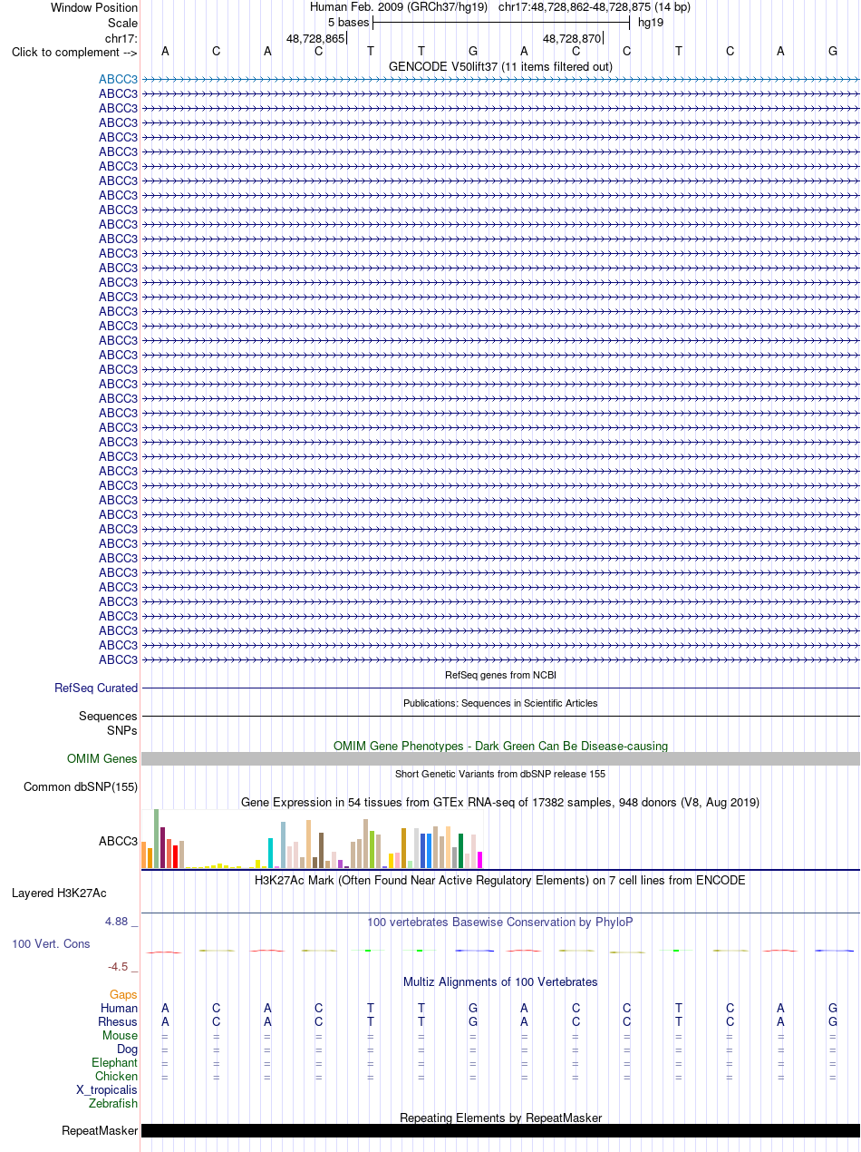861x1152 pixels.
Task: Open the Short Genetic Variants from dbSNP title
Action: (x=500, y=774)
